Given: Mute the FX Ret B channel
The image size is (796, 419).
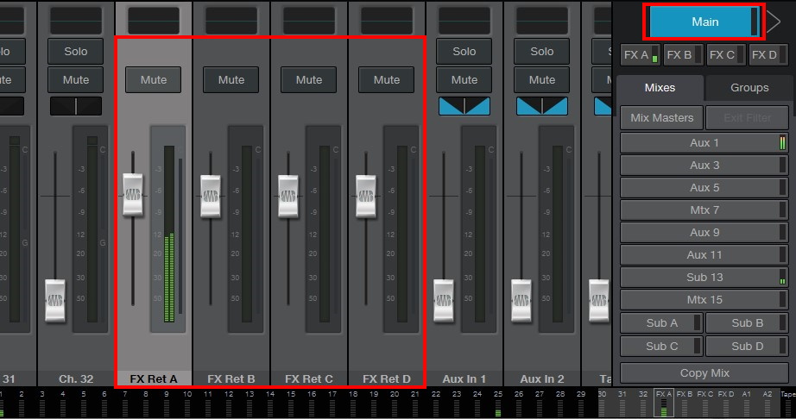Looking at the screenshot, I should [231, 79].
